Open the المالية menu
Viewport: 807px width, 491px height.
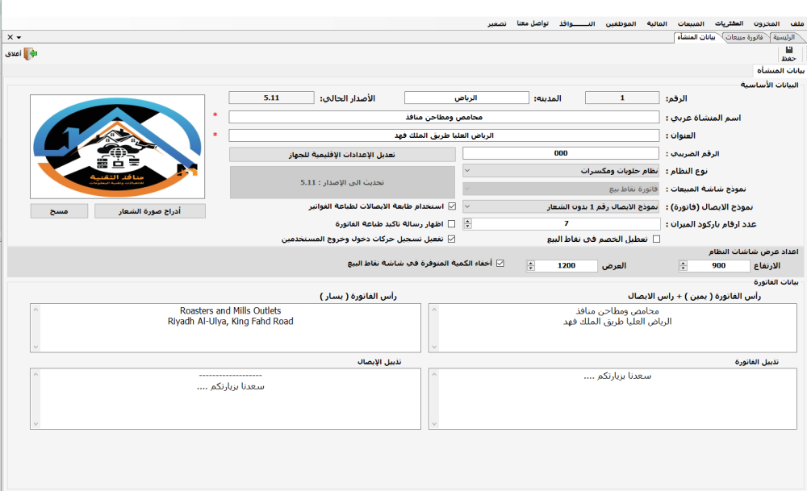[x=655, y=24]
